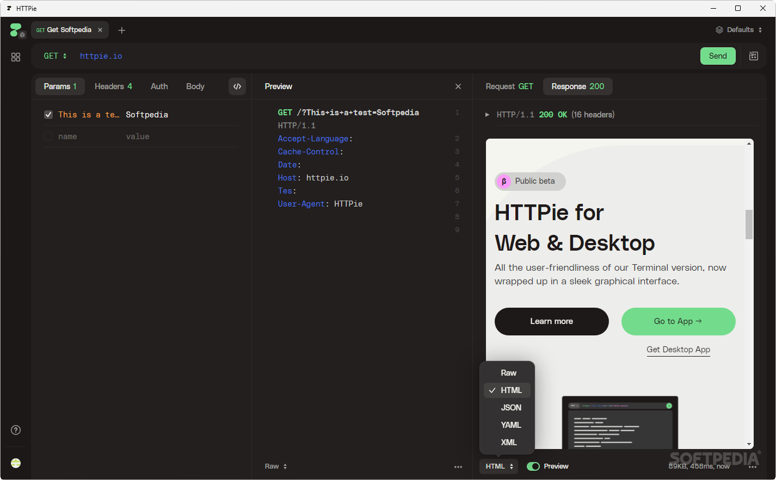Open the layout switcher icon beside Send
The width and height of the screenshot is (776, 480).
754,56
